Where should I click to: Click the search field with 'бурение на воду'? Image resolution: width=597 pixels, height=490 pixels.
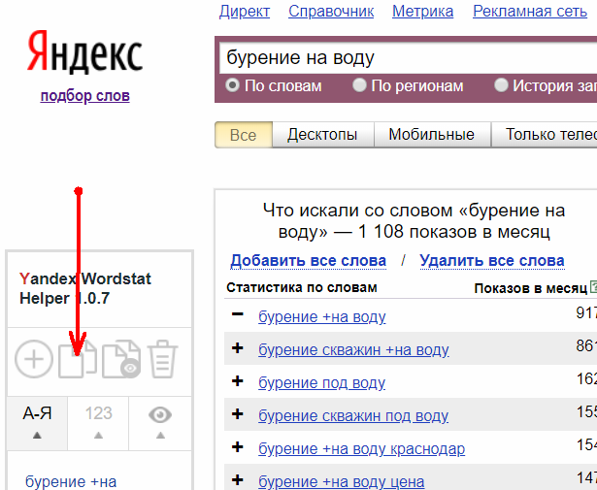tap(408, 58)
